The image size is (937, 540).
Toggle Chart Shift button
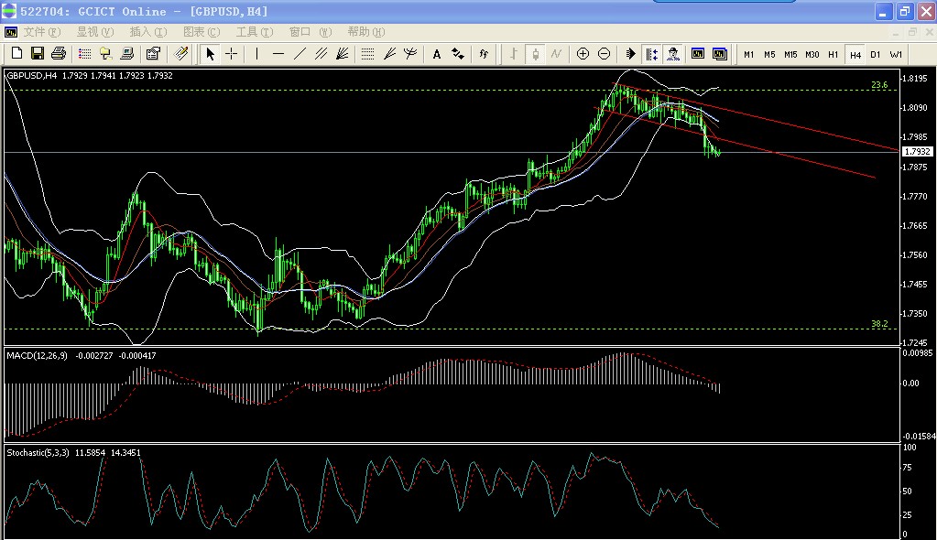651,54
